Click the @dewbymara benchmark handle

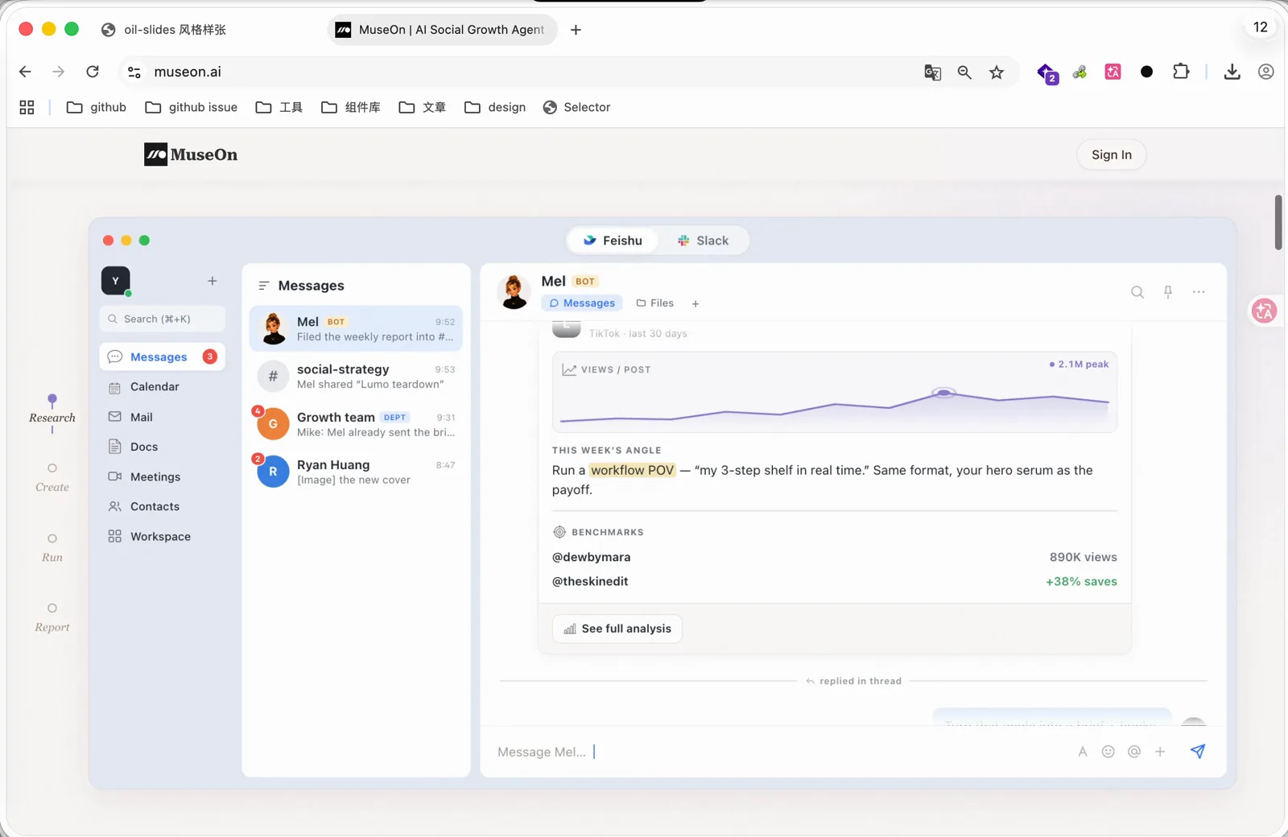pyautogui.click(x=592, y=557)
